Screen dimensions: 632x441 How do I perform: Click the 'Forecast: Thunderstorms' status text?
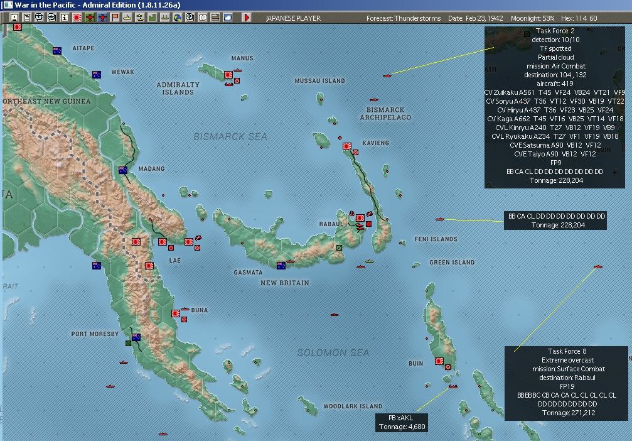tap(404, 18)
